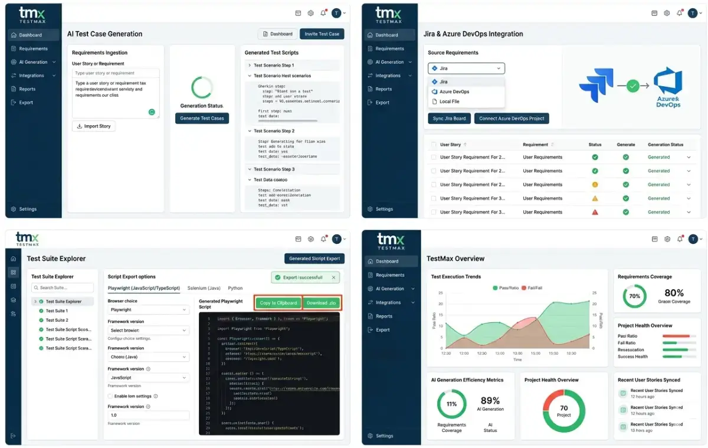Click green refresh icon inside user story textbox

point(152,112)
